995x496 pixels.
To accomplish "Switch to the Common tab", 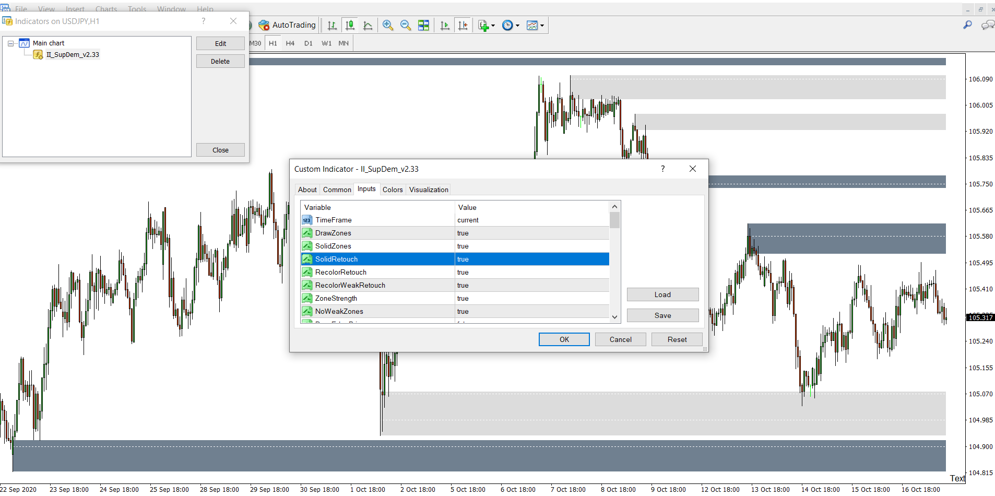I will pos(337,190).
